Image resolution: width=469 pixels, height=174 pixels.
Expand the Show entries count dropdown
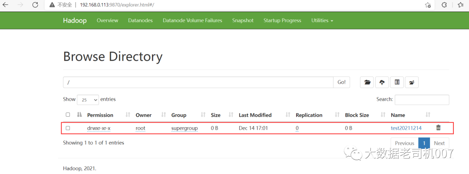(88, 100)
